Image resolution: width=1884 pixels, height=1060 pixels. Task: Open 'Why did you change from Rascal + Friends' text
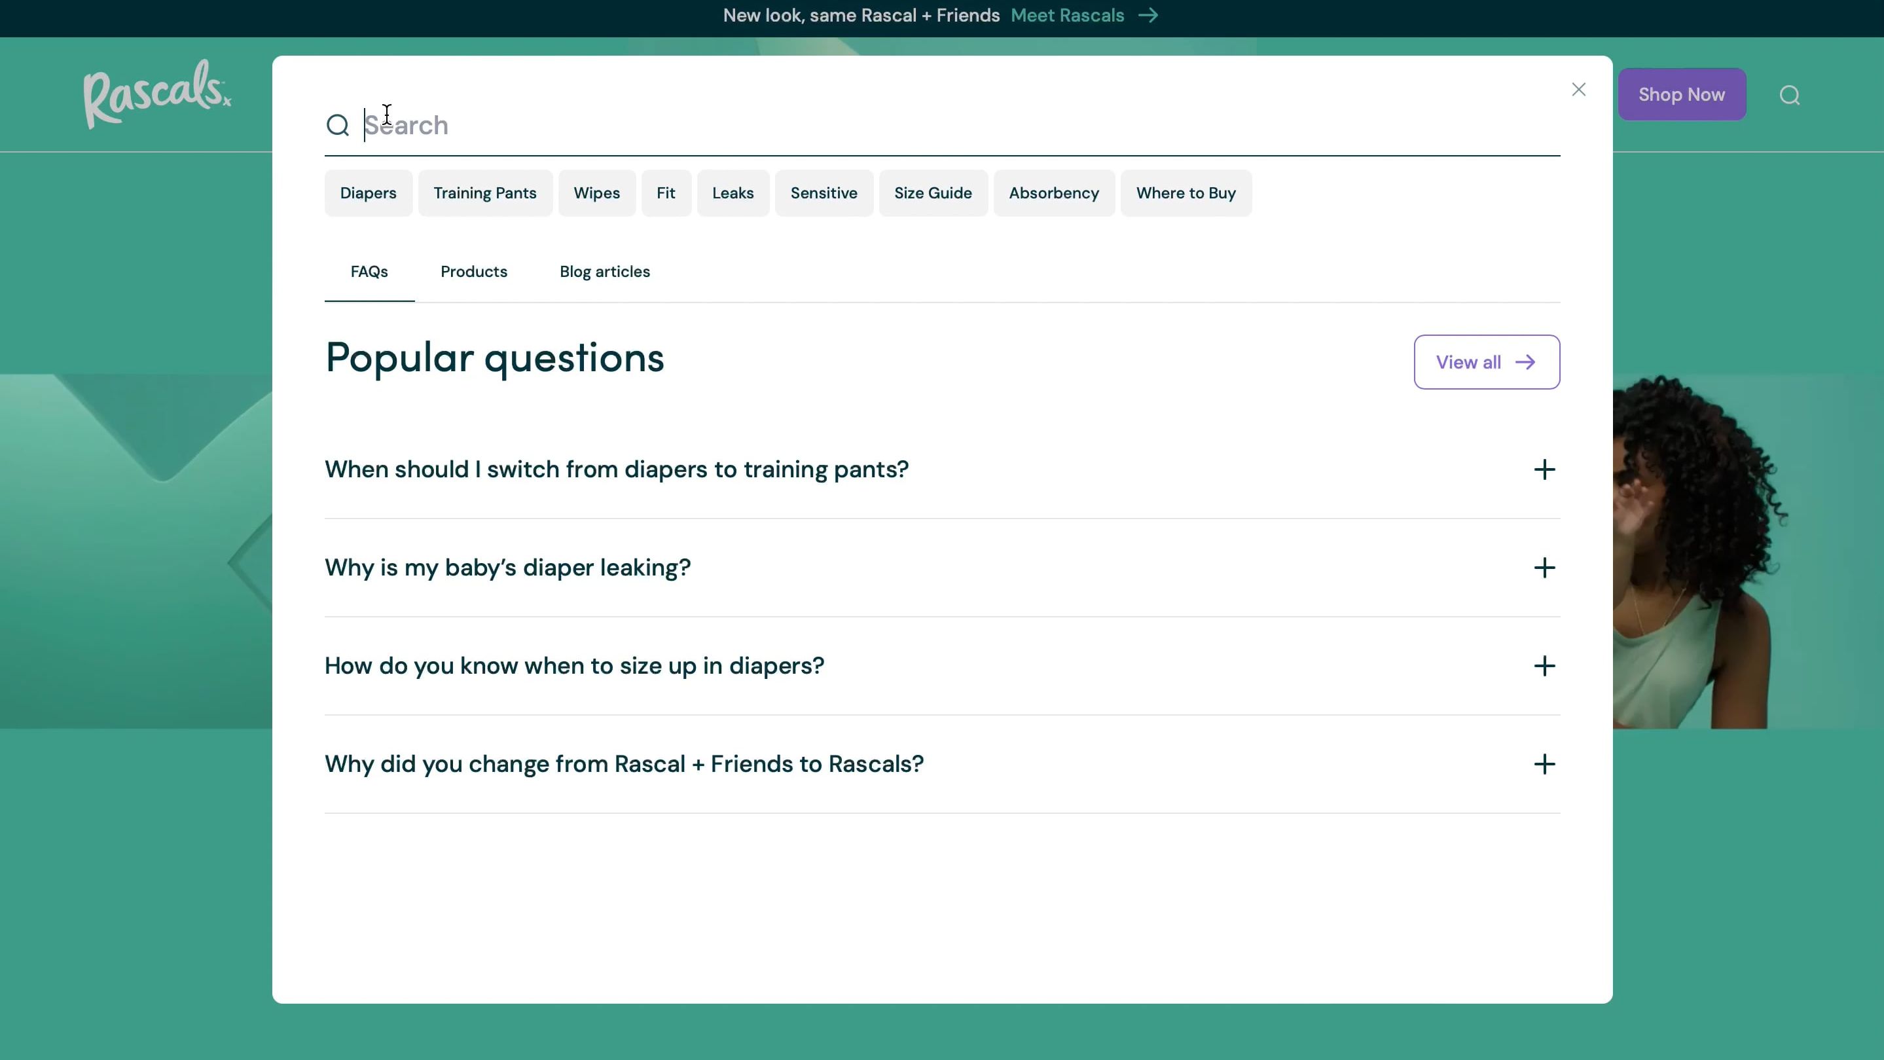624,763
